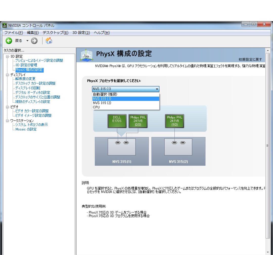
Task: Select the Philips PHL 241V8 (1/2) display
Action: [174, 121]
